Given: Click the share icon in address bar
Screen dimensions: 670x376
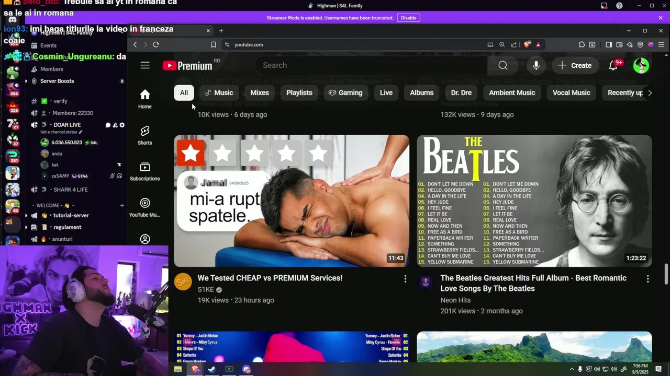Looking at the screenshot, I should pyautogui.click(x=514, y=45).
